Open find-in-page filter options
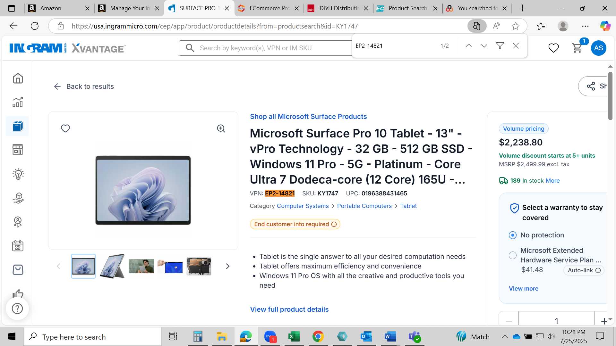This screenshot has width=616, height=346. 500,46
